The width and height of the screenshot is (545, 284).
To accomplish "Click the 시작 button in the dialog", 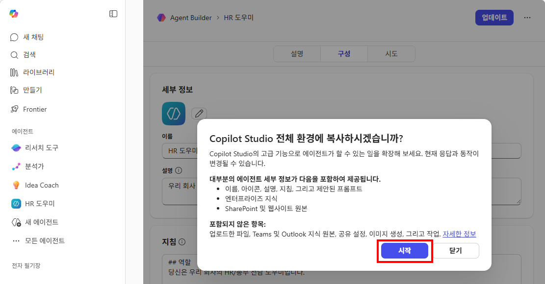I will click(405, 250).
